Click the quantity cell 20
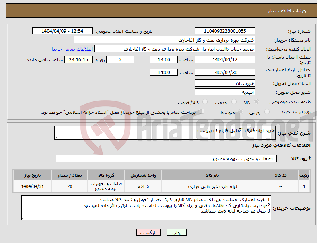The image size is (317, 243). [70, 186]
